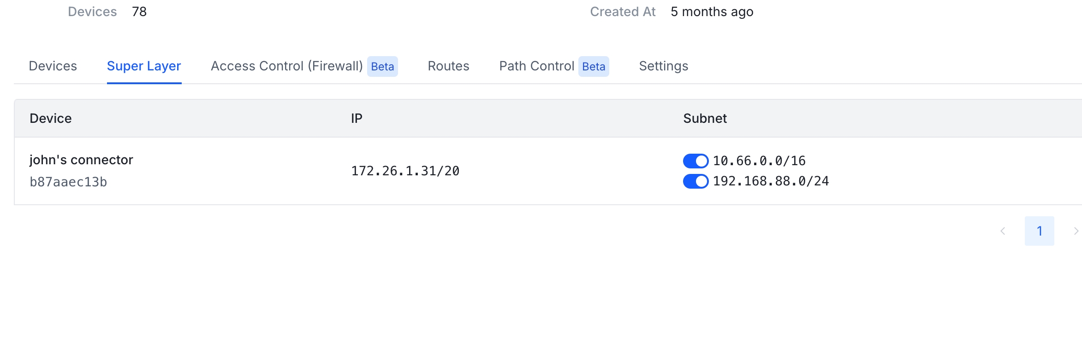Go to next page arrow
The width and height of the screenshot is (1082, 346).
(x=1076, y=231)
